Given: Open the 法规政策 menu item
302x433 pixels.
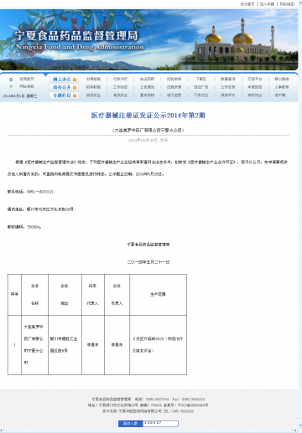Looking at the screenshot, I should pos(174,87).
